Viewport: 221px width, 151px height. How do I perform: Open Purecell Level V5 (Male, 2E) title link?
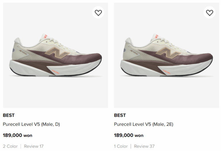[144, 124]
